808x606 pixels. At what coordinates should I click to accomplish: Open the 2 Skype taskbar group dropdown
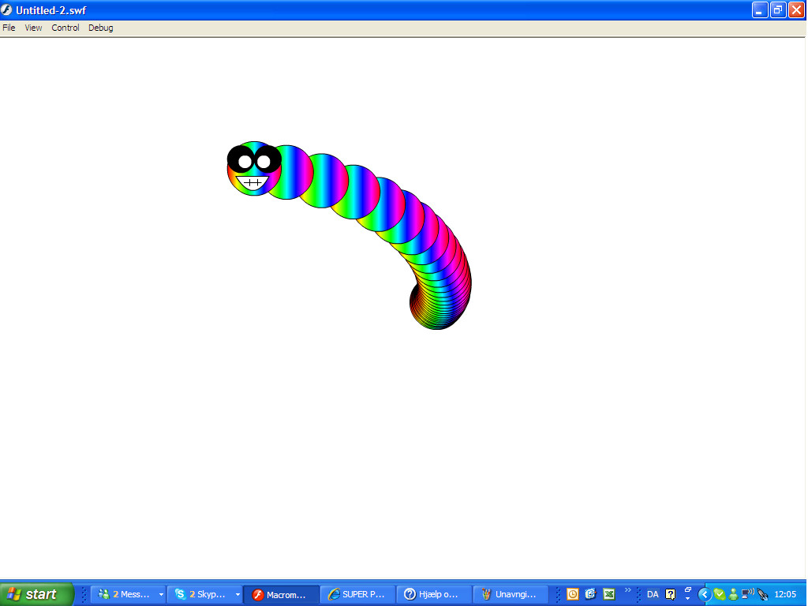(238, 593)
